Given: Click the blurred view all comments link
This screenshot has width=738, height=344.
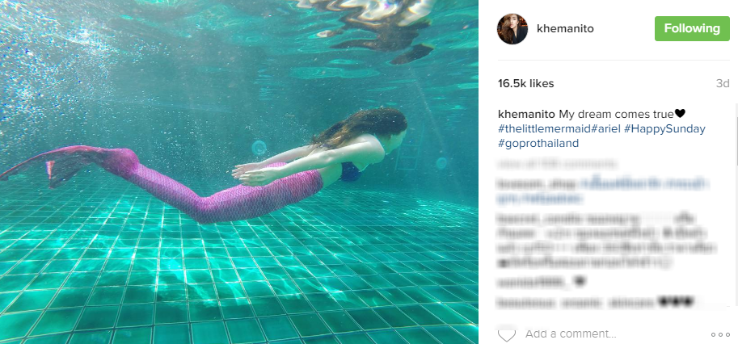Looking at the screenshot, I should 556,164.
